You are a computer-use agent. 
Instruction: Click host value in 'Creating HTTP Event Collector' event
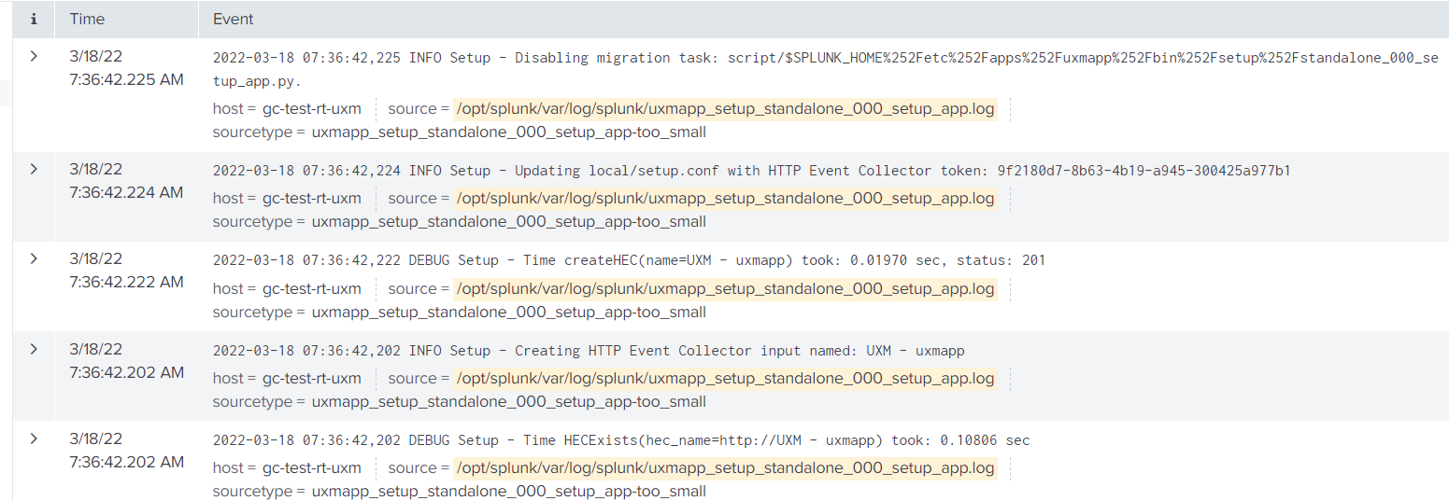coord(311,379)
